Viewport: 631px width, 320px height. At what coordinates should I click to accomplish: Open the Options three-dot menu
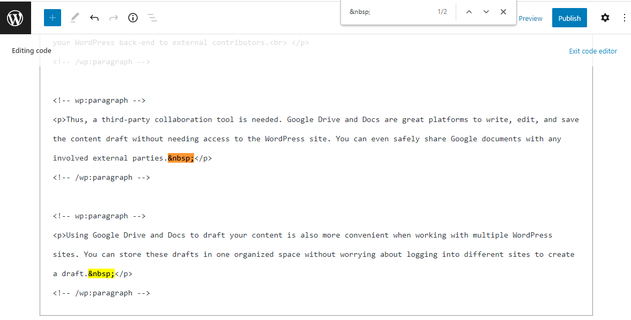pyautogui.click(x=625, y=18)
